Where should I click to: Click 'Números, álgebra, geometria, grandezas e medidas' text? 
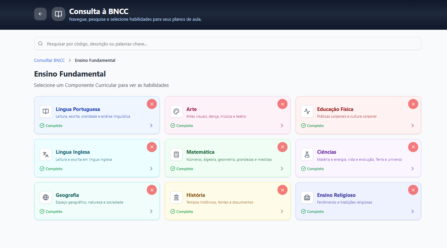(229, 159)
